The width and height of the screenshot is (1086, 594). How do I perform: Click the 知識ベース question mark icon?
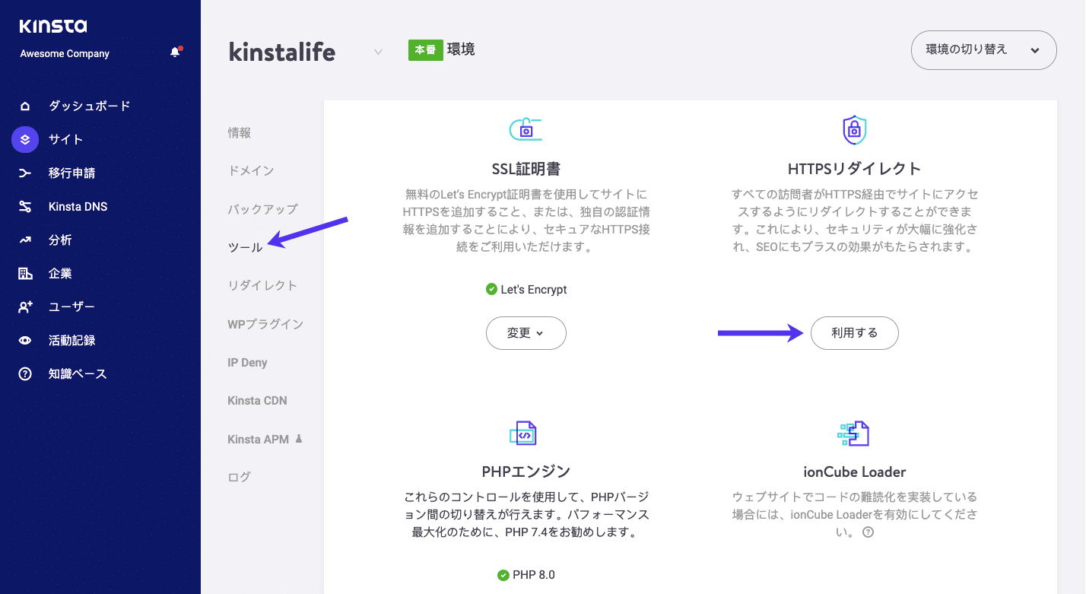tap(25, 373)
